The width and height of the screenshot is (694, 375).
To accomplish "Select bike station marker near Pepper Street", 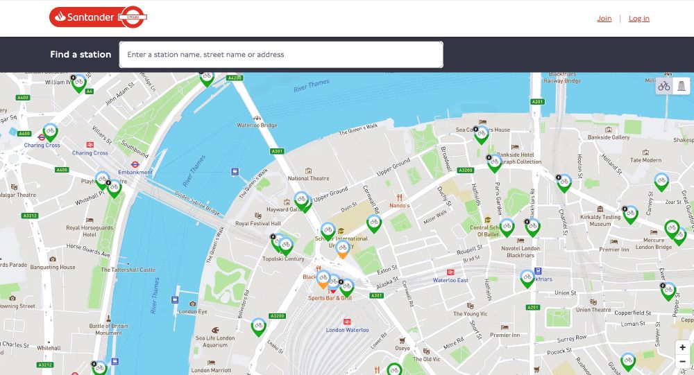I will tap(668, 291).
